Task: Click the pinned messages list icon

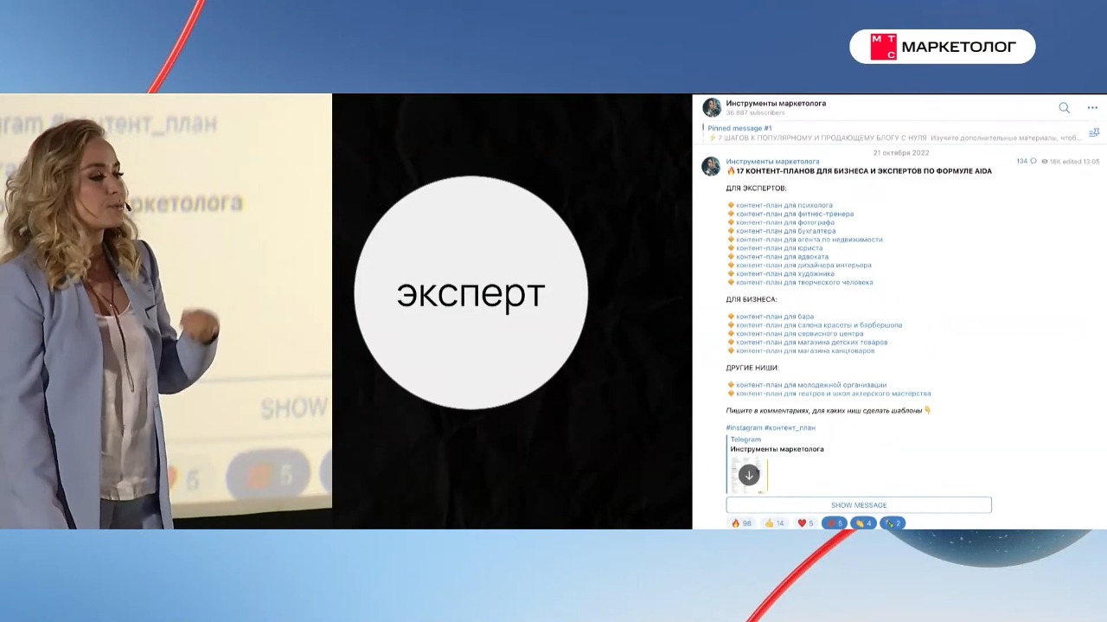Action: click(x=1094, y=132)
